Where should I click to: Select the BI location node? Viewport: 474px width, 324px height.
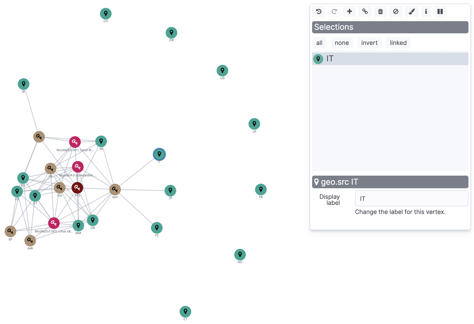24,84
